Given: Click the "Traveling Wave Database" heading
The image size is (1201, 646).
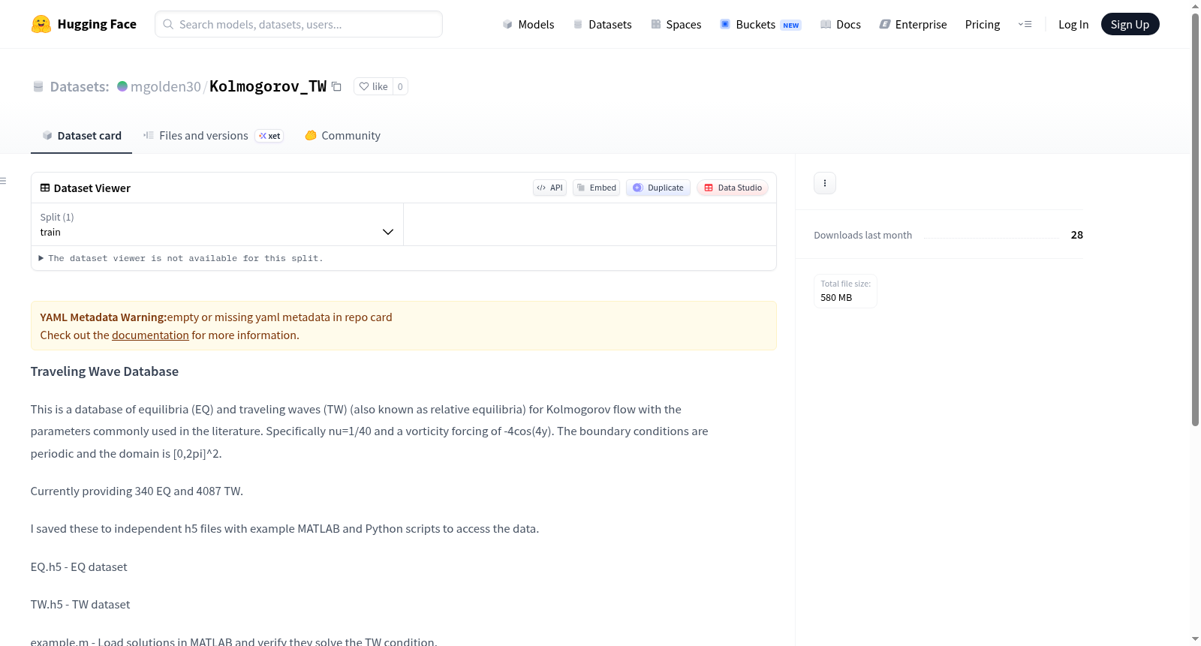Looking at the screenshot, I should click(104, 371).
